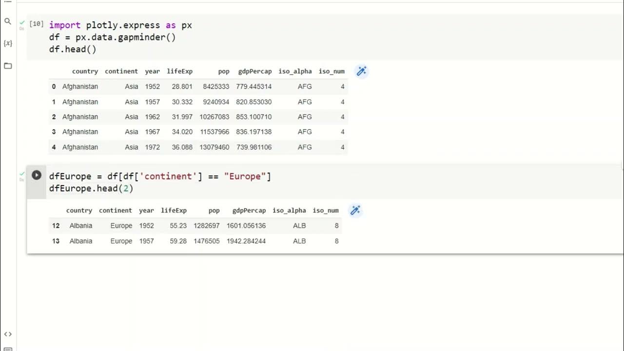Click the Albania cell in row 13

point(81,241)
